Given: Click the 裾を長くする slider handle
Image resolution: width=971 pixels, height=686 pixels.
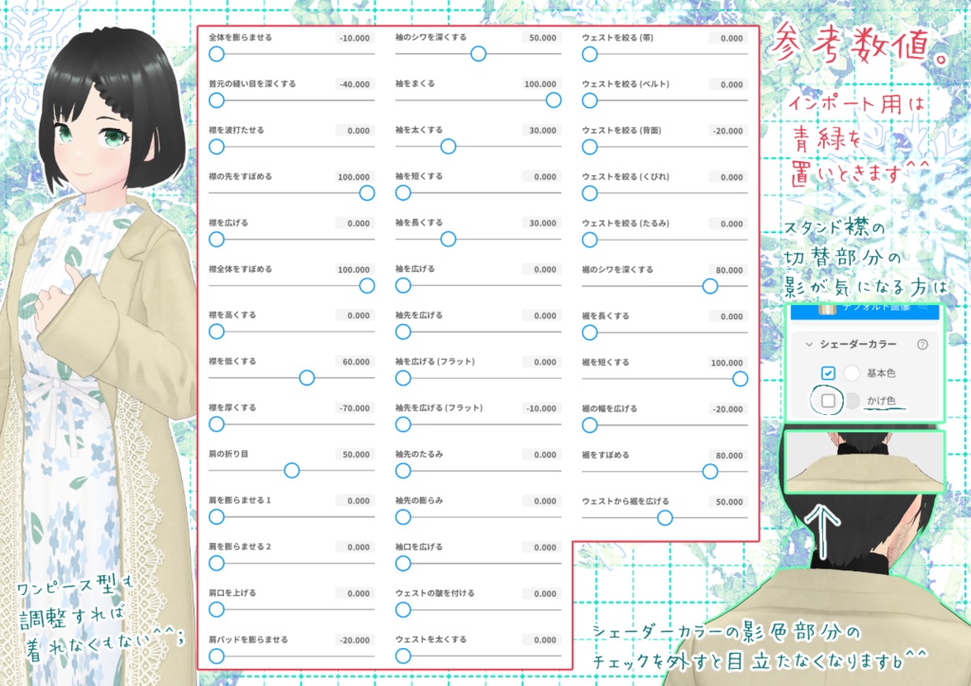Looking at the screenshot, I should (x=590, y=333).
